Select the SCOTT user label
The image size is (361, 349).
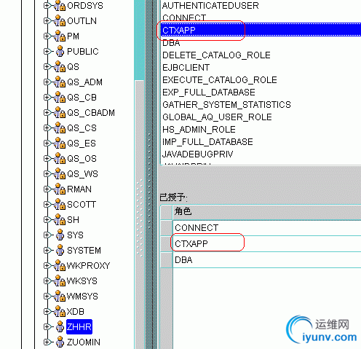tap(82, 205)
